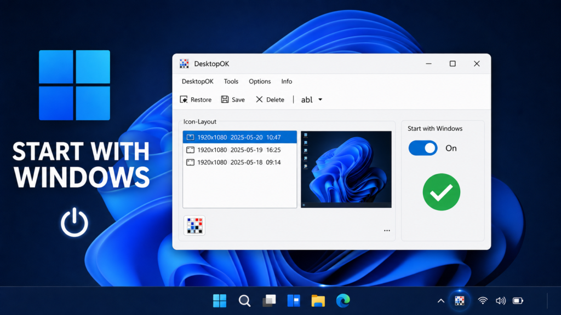This screenshot has height=315, width=561.
Task: Open the Wi-Fi network tray icon
Action: (483, 301)
